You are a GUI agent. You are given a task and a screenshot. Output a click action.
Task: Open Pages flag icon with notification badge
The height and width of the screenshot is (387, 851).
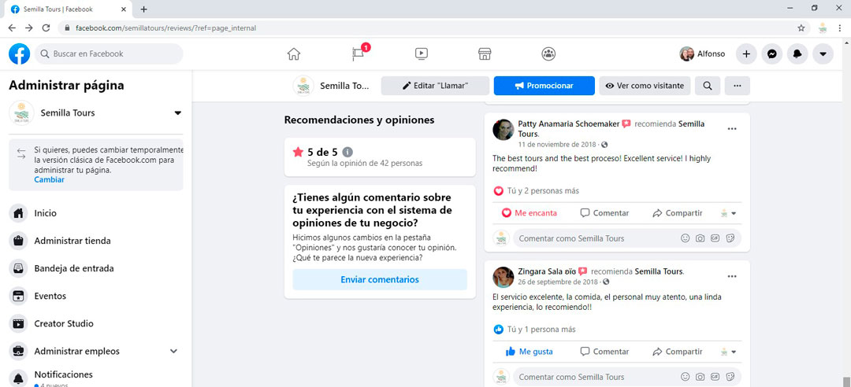pyautogui.click(x=358, y=53)
